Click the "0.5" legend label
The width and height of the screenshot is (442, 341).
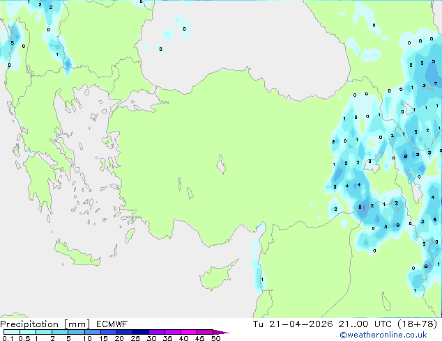24,338
